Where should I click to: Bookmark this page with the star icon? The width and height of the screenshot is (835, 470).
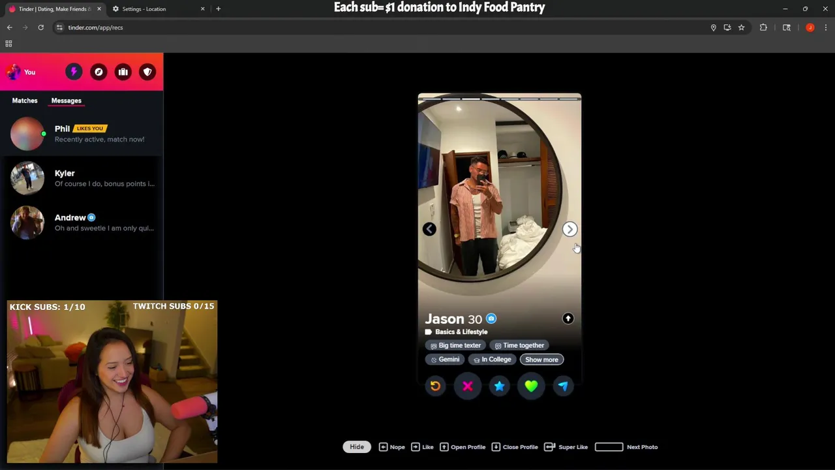(741, 27)
